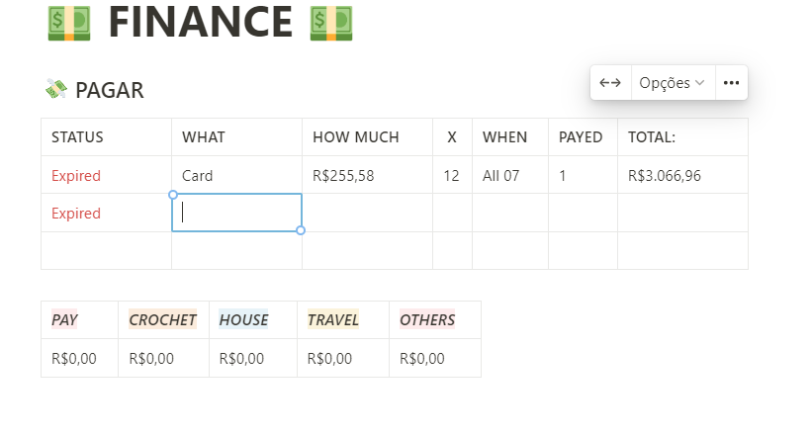Click the PAGAR heading text

coord(110,91)
